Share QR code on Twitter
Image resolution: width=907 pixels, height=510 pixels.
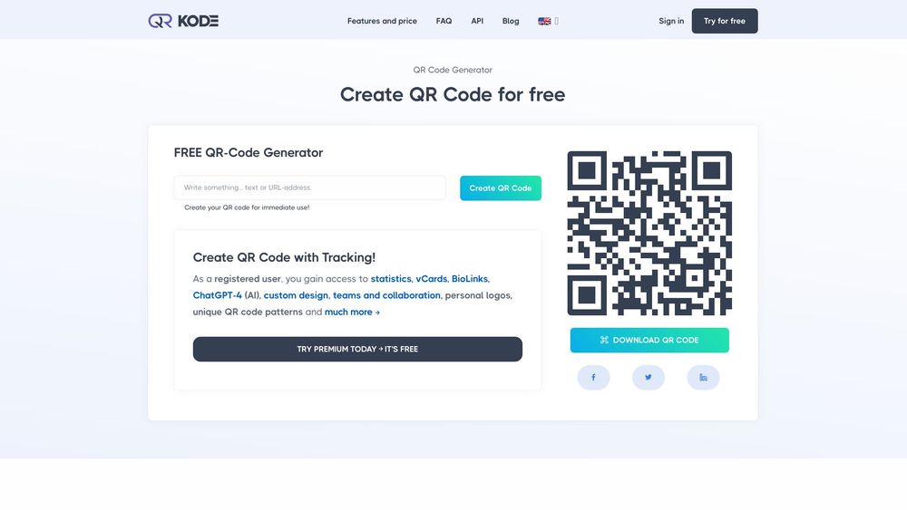(x=649, y=377)
